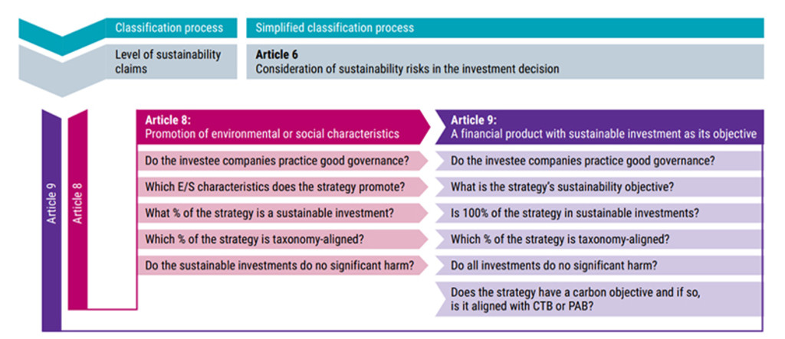Click 'Which E/S characteristics' question row
Screen dimensions: 785x339
click(283, 187)
